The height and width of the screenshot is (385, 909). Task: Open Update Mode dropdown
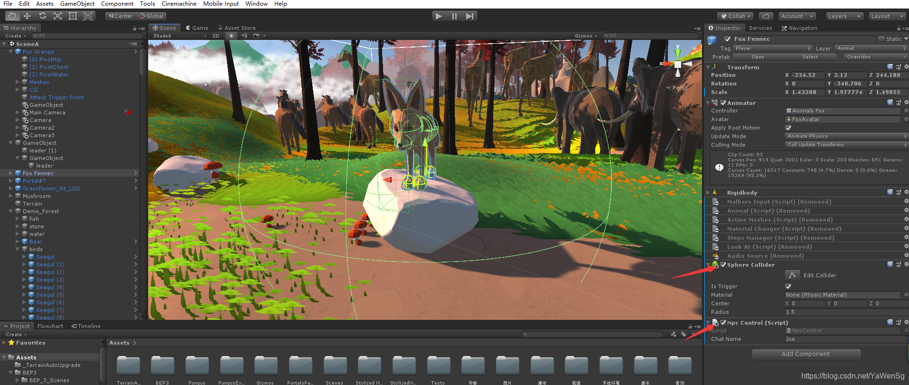click(846, 136)
